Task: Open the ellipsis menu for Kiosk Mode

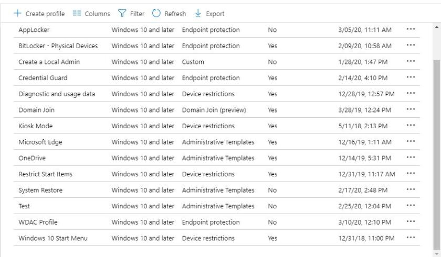Action: click(x=412, y=126)
